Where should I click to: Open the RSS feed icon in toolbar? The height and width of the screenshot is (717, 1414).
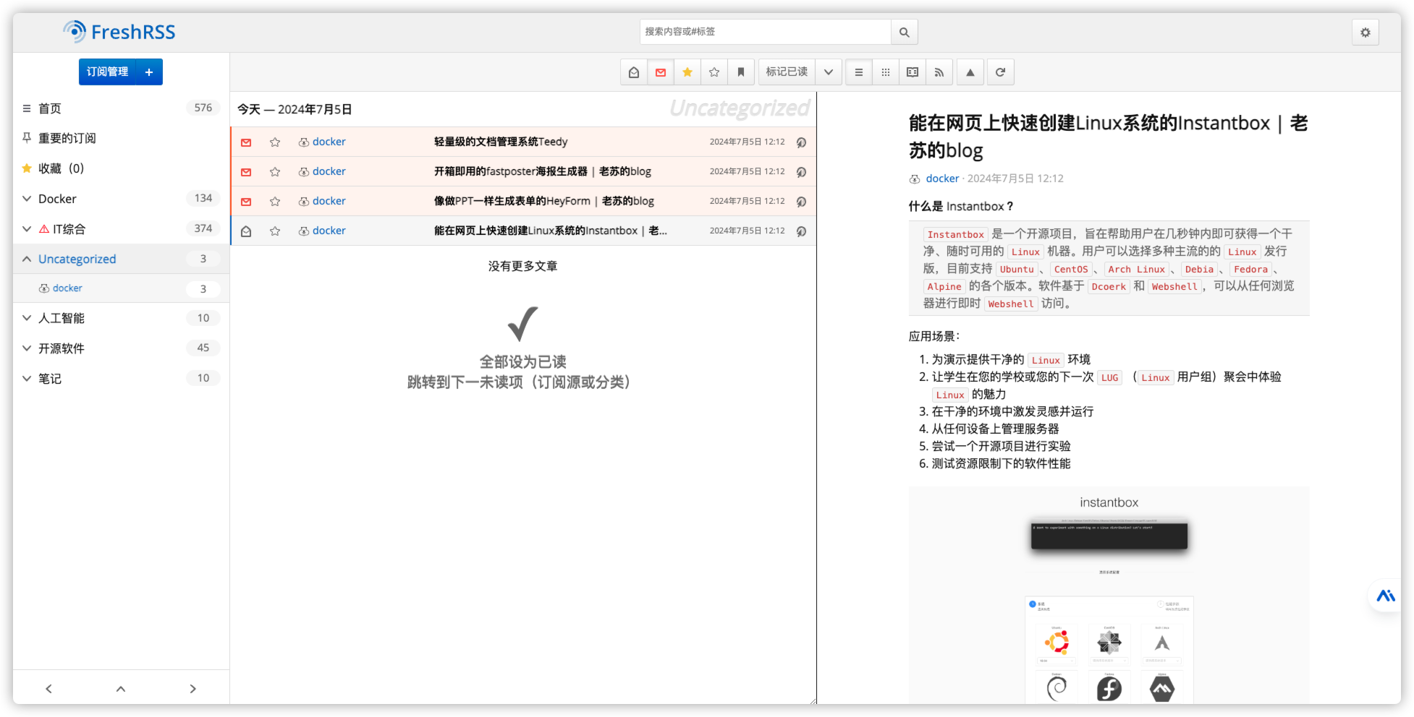[x=939, y=72]
